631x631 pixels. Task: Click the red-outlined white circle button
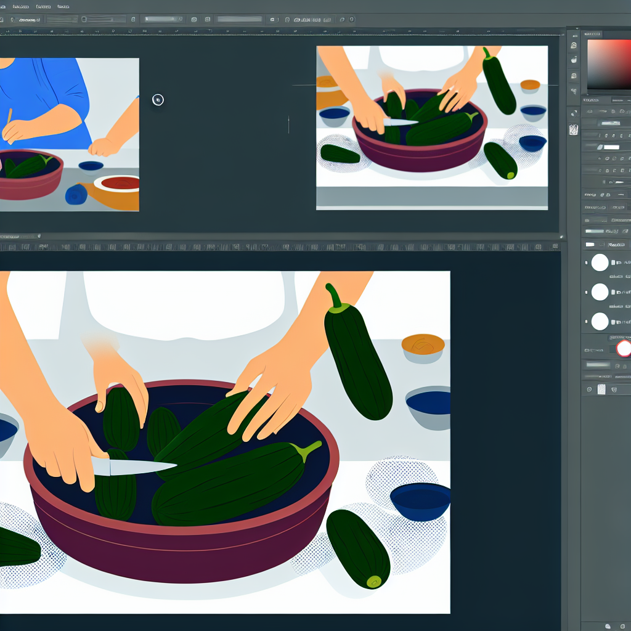click(624, 348)
